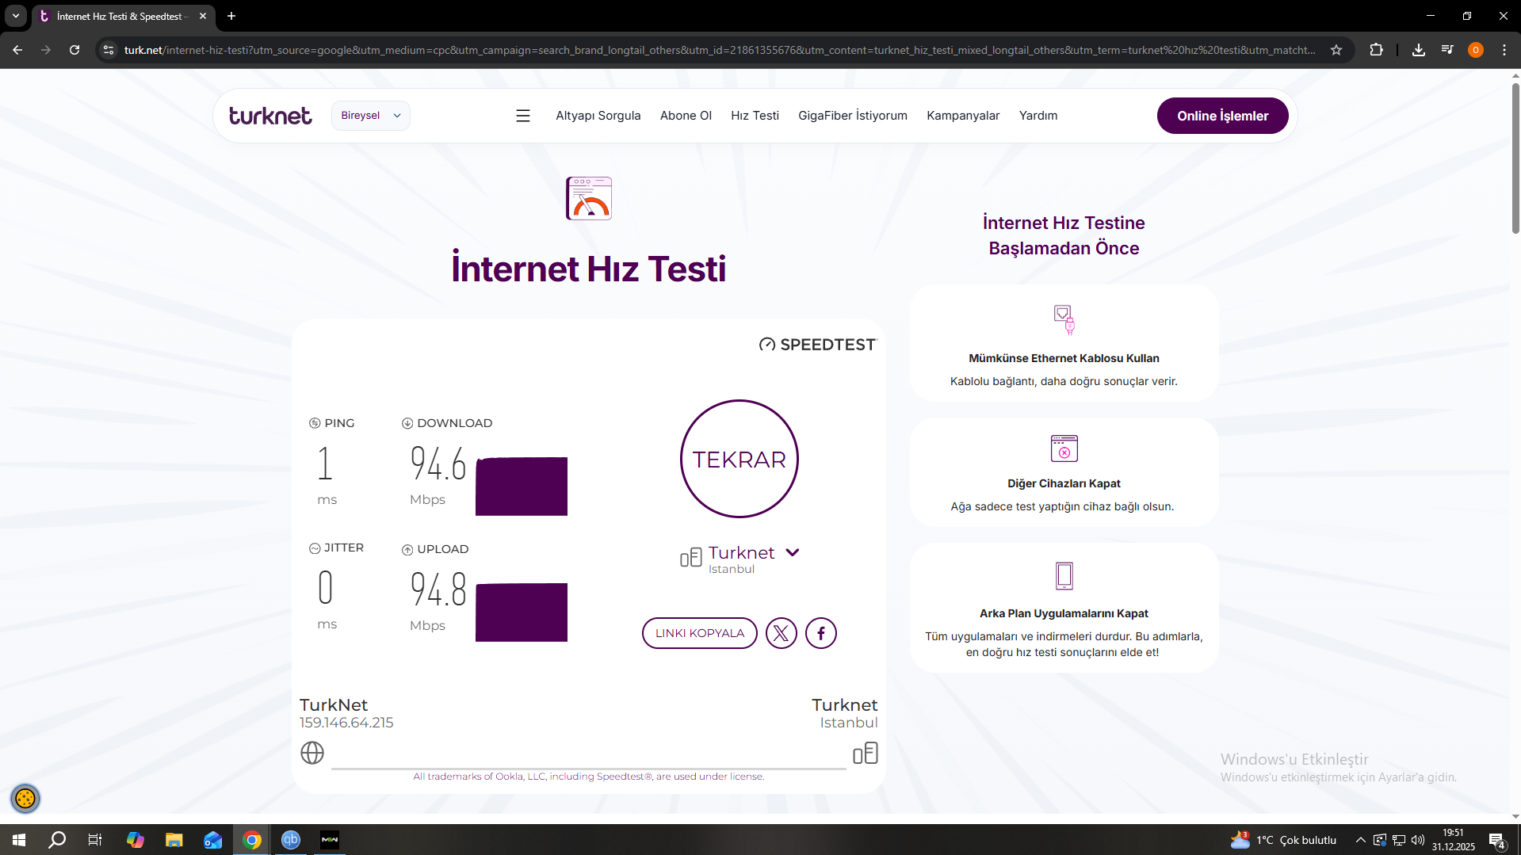Open the media control icon
The width and height of the screenshot is (1521, 855).
[1447, 50]
